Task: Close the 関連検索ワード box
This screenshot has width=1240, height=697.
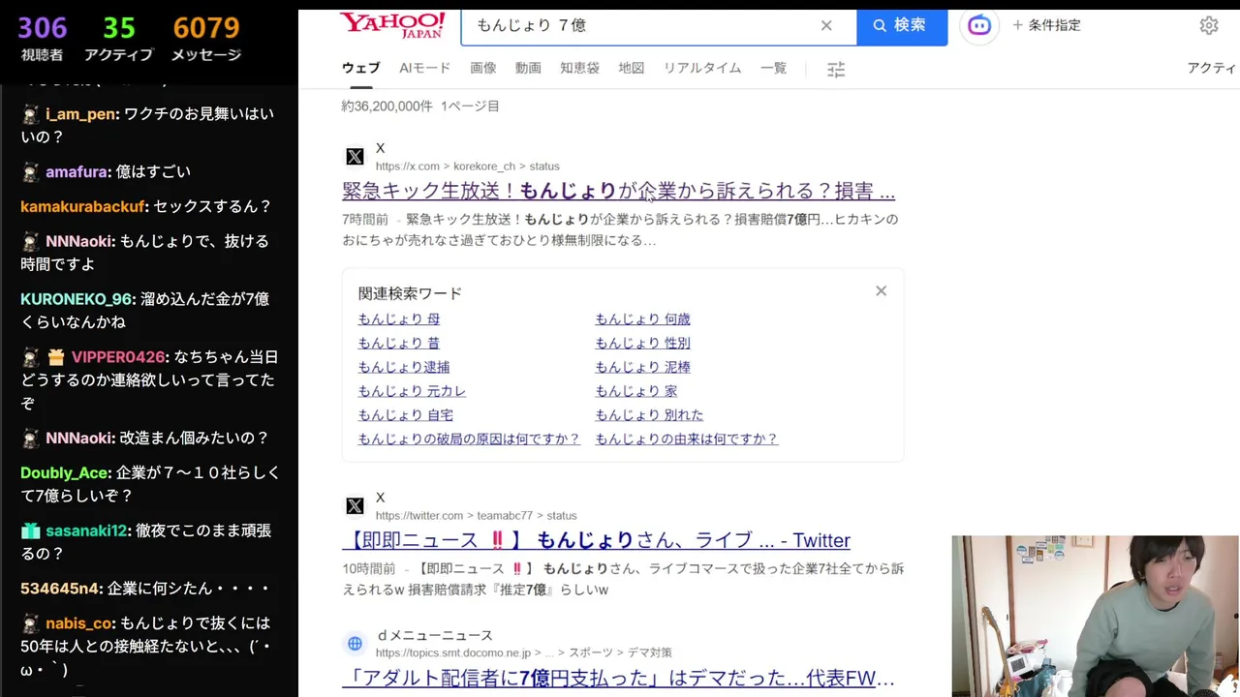Action: point(881,290)
